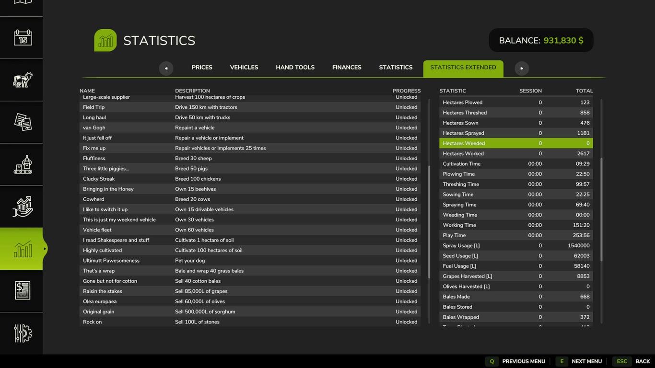Select the Bales Made statistic
This screenshot has height=368, width=655.
click(516, 297)
